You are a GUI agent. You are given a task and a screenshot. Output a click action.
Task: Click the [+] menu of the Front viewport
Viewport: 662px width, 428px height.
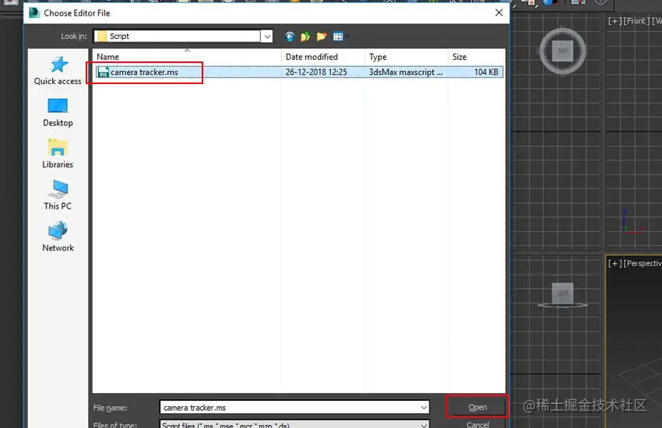click(614, 21)
